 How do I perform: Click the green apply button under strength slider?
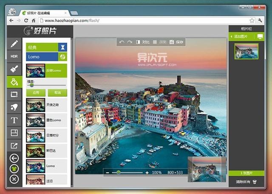[36, 93]
